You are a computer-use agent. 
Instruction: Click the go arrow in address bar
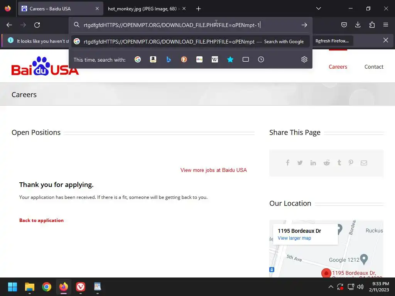pos(304,25)
